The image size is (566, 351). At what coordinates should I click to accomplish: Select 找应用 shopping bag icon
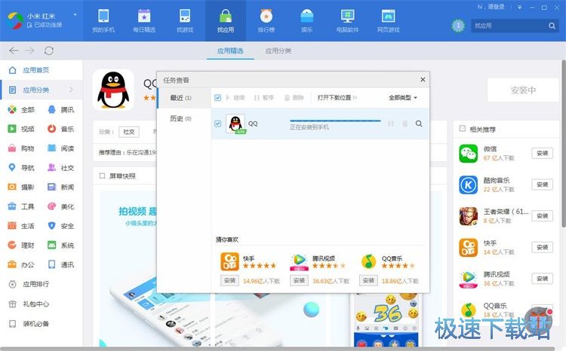coord(226,17)
